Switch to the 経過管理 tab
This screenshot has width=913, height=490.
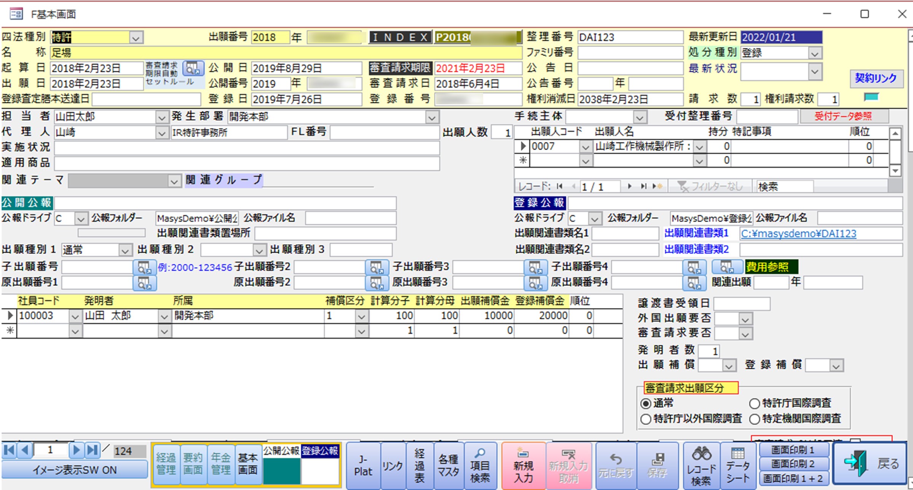coord(166,464)
